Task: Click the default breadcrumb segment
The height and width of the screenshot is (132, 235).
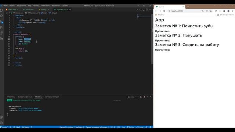Action: pyautogui.click(x=53, y=13)
